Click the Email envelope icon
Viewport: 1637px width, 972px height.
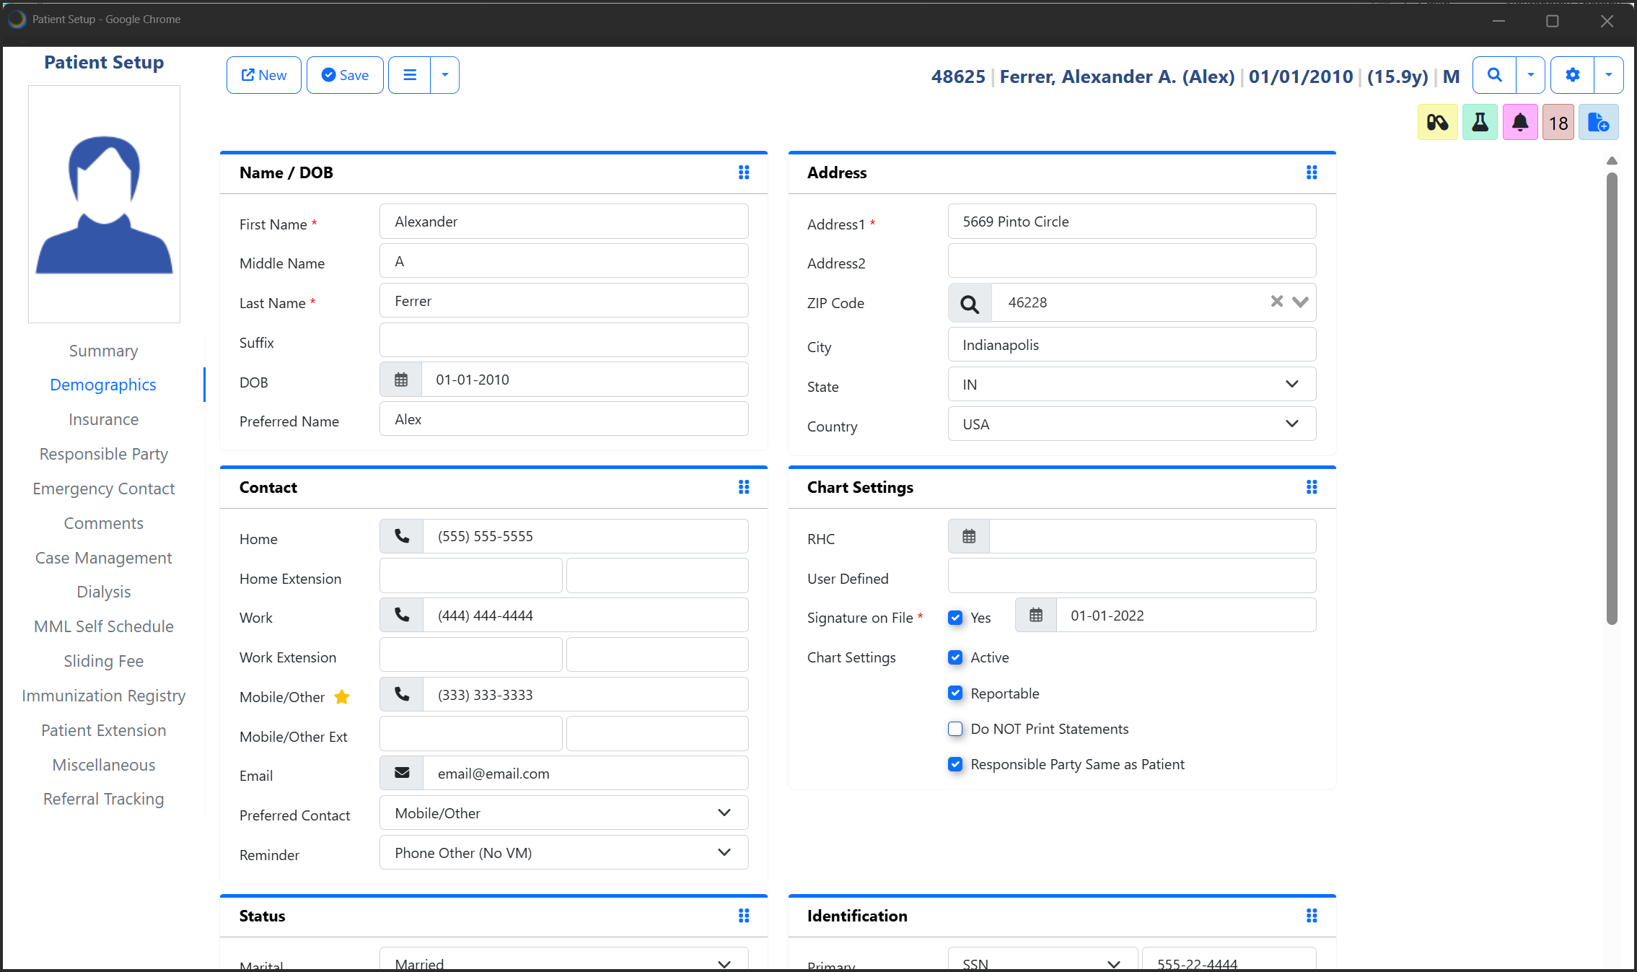(402, 774)
